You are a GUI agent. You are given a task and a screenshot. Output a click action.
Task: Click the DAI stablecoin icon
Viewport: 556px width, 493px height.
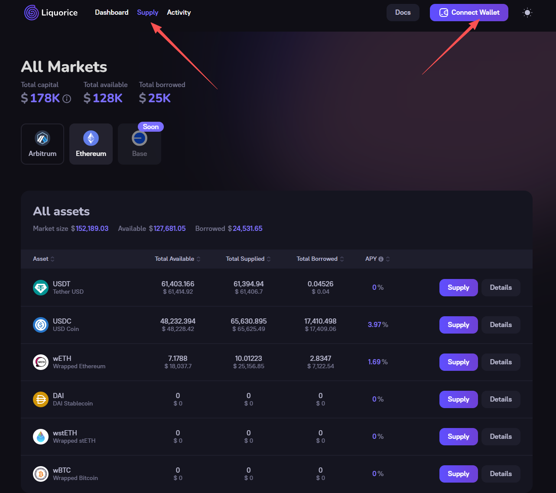click(41, 399)
